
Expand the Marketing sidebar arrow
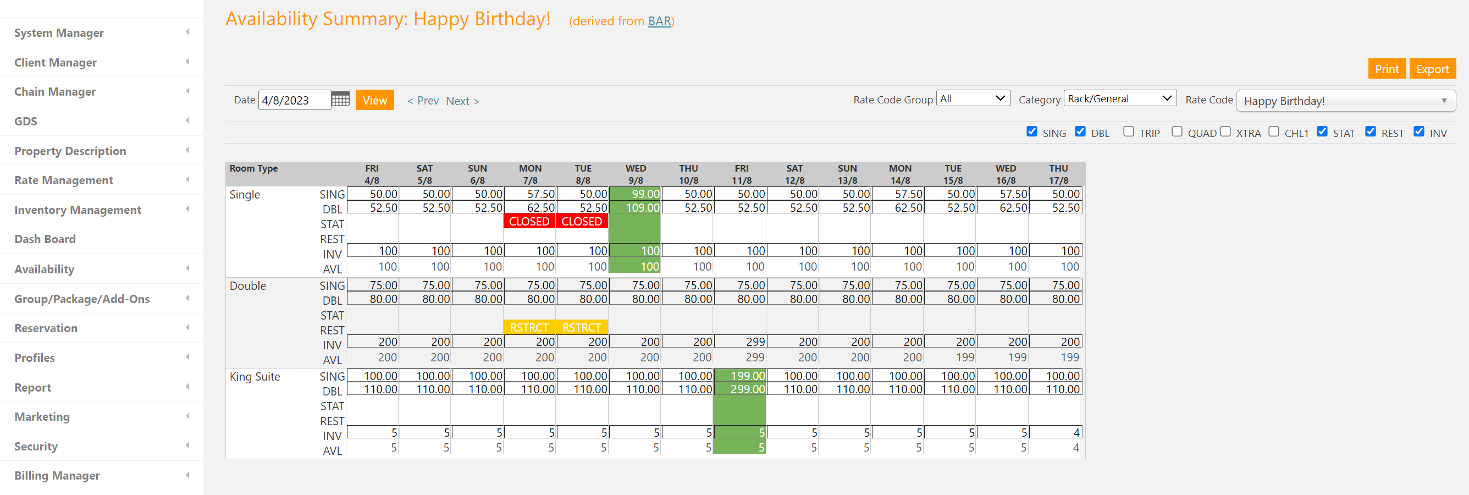click(187, 416)
